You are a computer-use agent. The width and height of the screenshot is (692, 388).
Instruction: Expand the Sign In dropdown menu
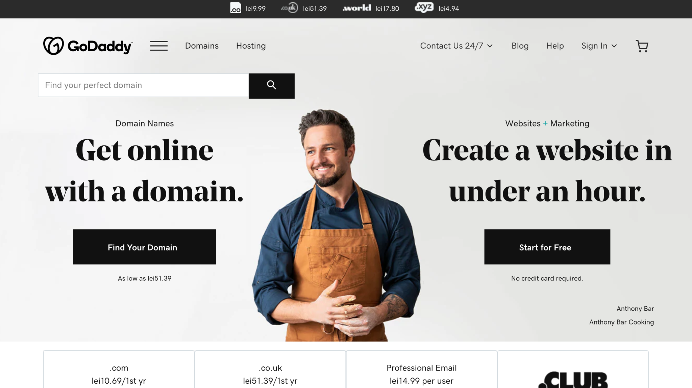(x=599, y=45)
